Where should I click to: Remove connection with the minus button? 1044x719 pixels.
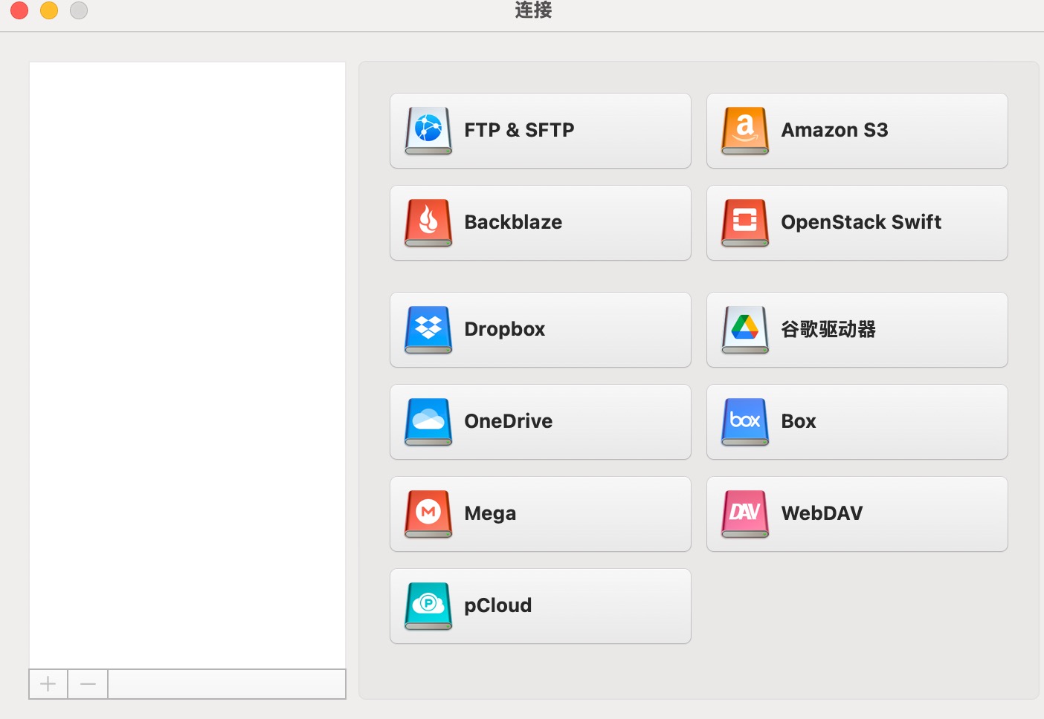(x=88, y=684)
